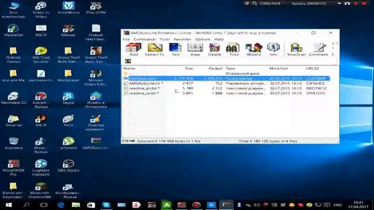
Task: Click the uTorrent desktop icon
Action: (68, 143)
